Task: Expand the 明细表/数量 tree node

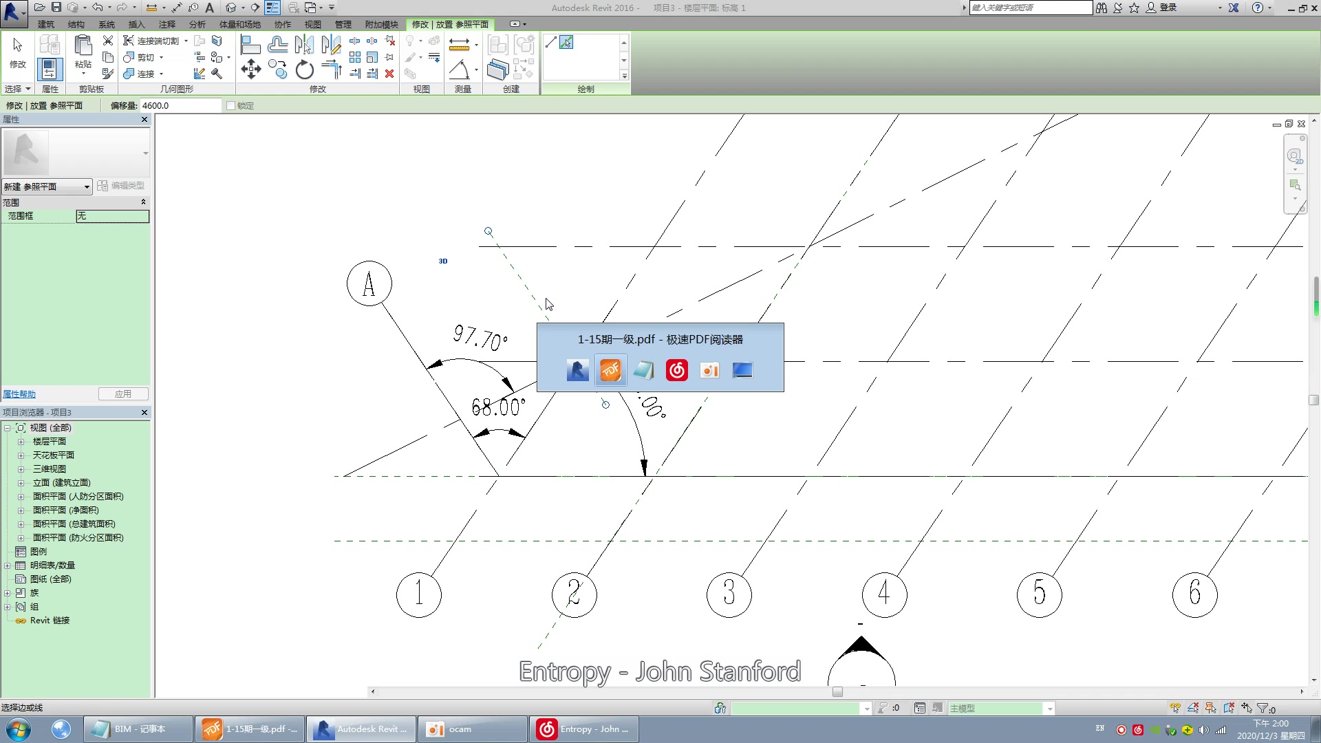Action: [x=8, y=566]
